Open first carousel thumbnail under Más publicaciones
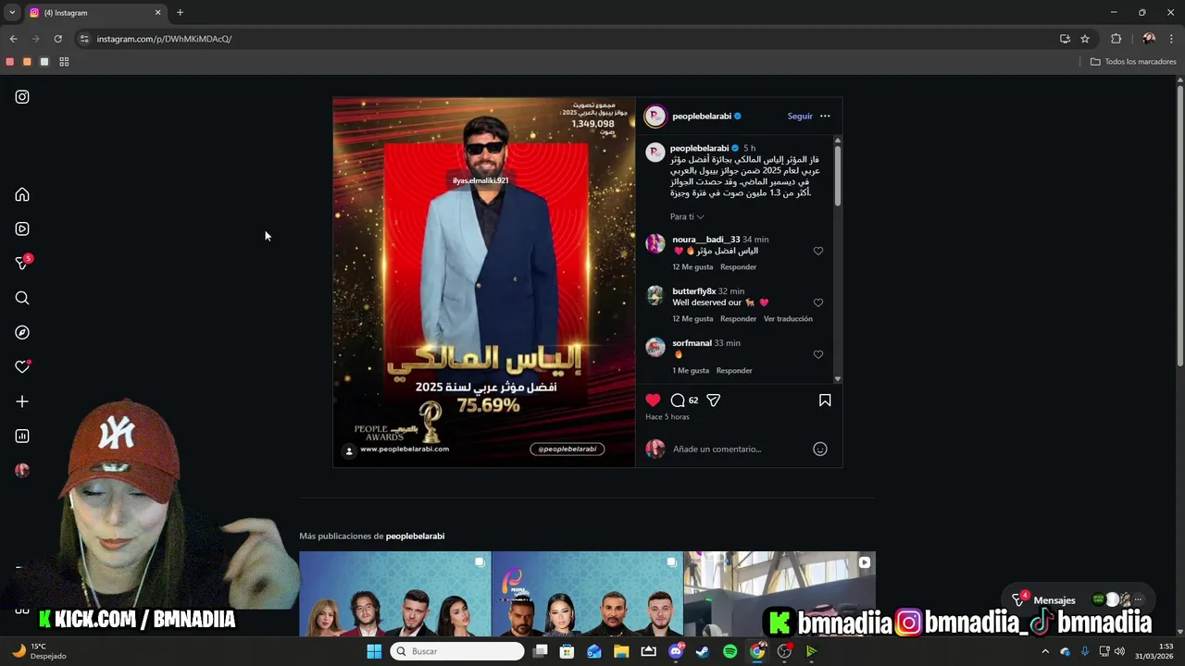 [395, 594]
